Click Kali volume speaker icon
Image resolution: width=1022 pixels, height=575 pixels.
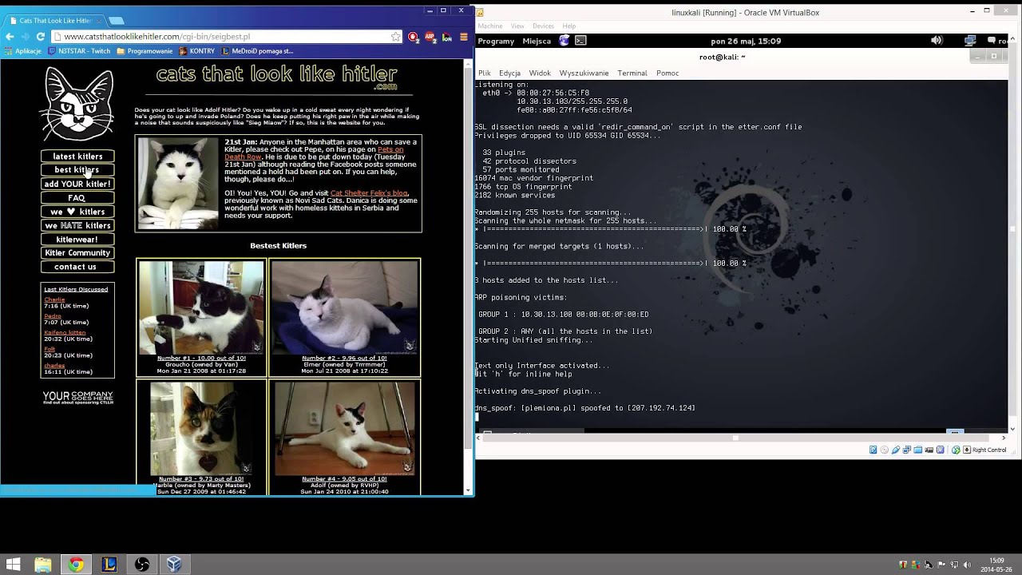coord(937,41)
